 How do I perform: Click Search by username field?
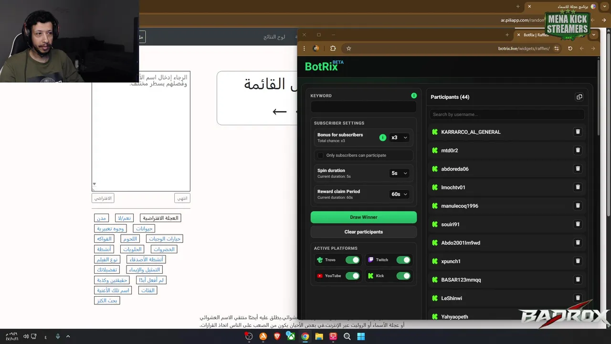click(x=507, y=115)
